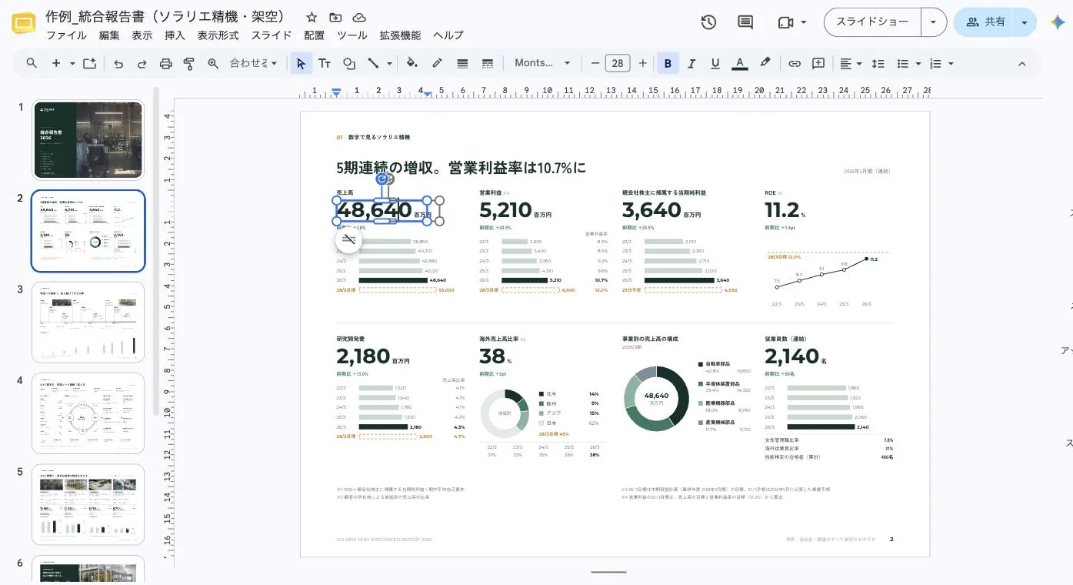Open the comments panel icon
The image size is (1073, 585).
coord(745,22)
